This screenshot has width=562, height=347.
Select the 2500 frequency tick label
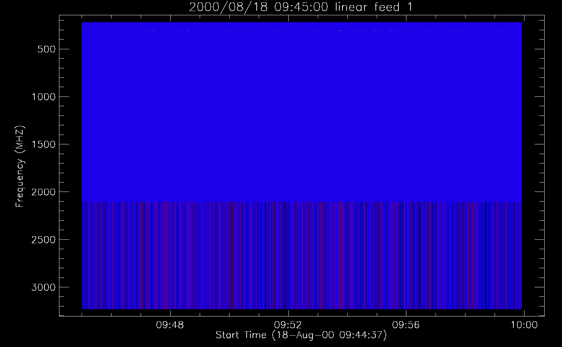[43, 240]
